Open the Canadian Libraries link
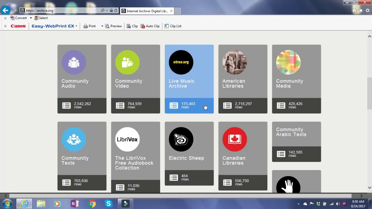Screen dimensions: 372x209 click(x=234, y=161)
